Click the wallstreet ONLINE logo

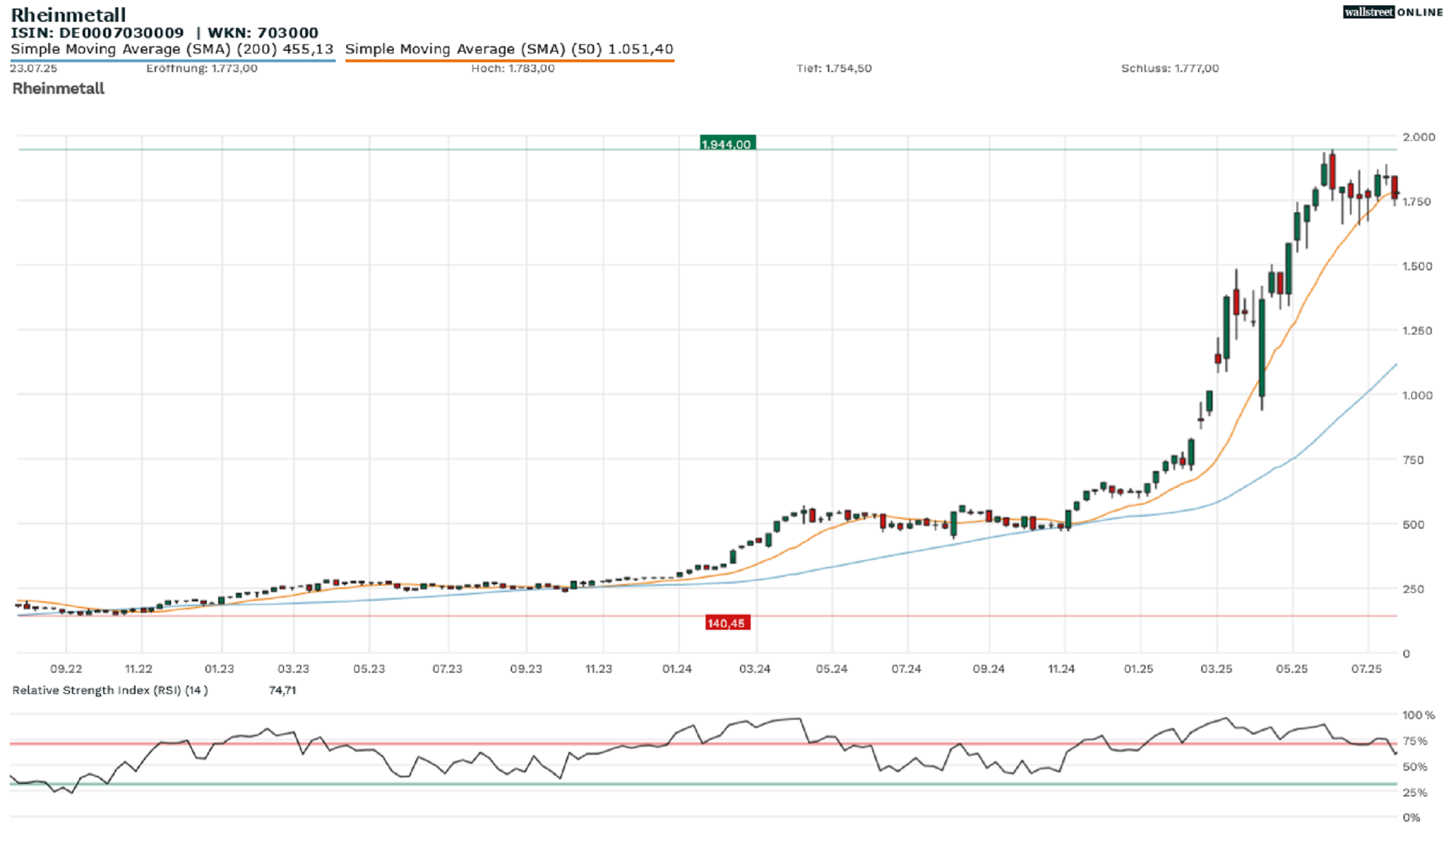(x=1393, y=12)
